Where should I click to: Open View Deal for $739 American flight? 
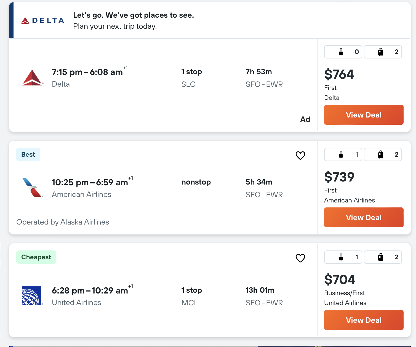coord(364,217)
